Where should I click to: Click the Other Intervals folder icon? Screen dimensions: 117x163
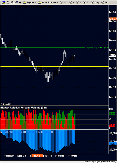click(39, 3)
